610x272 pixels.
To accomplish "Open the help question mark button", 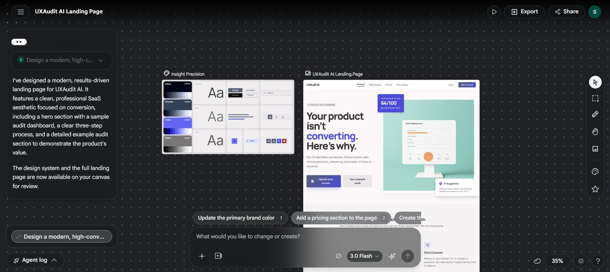I will pos(598,261).
